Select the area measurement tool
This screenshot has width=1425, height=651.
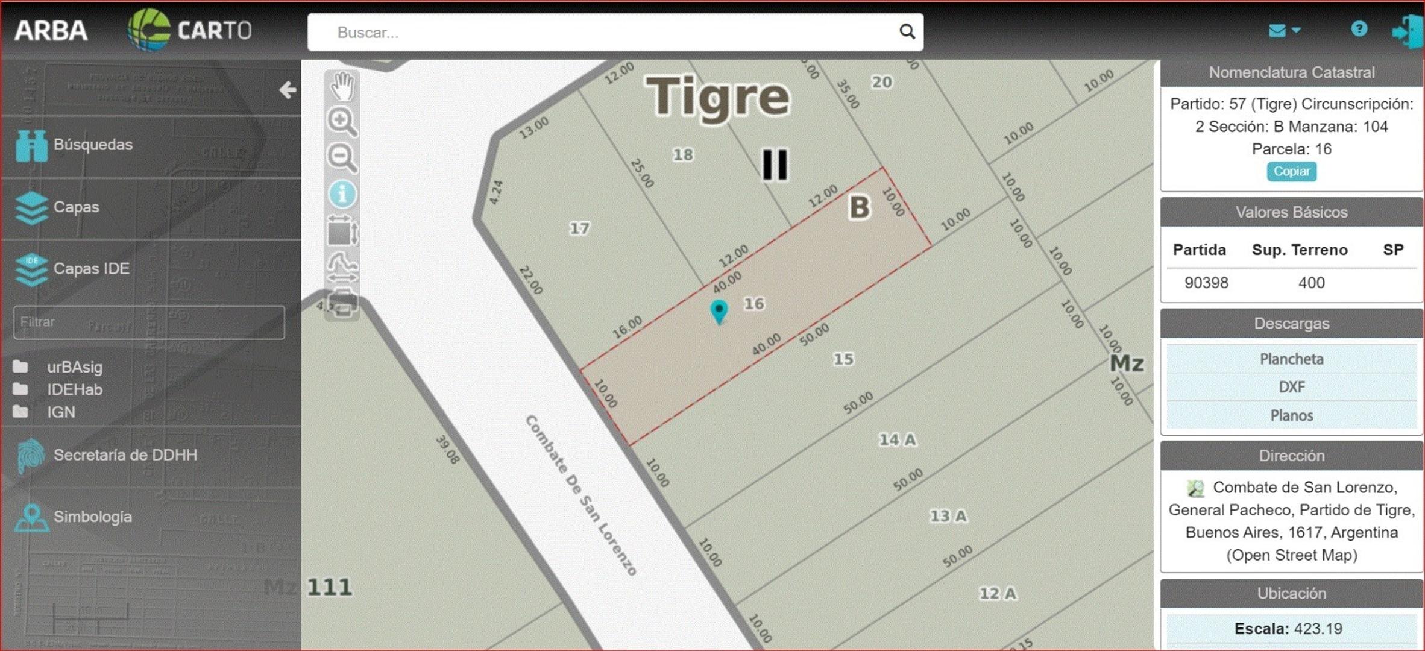[342, 231]
